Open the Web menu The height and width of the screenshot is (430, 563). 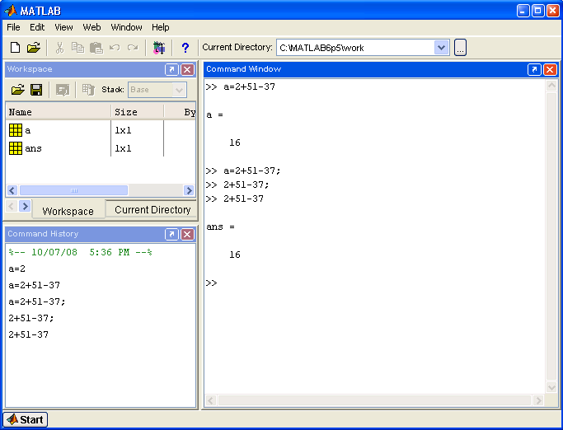click(x=91, y=27)
